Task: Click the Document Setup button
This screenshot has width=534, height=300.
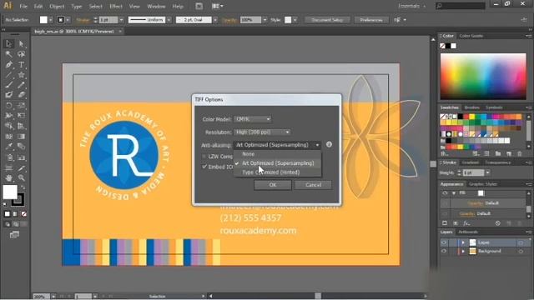Action: (x=327, y=20)
